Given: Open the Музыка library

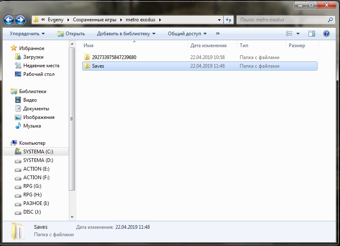Looking at the screenshot, I should tap(32, 126).
